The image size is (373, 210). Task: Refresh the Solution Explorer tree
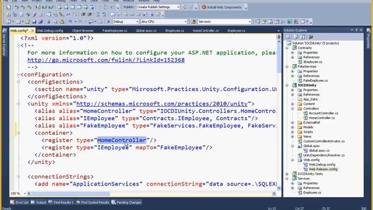(302, 37)
